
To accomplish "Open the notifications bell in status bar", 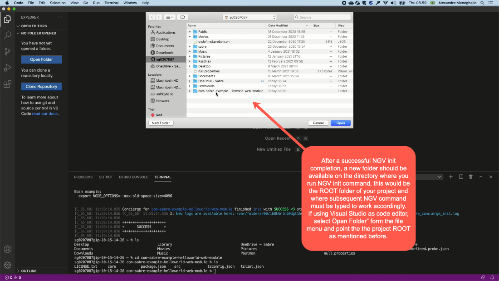I will [492, 277].
